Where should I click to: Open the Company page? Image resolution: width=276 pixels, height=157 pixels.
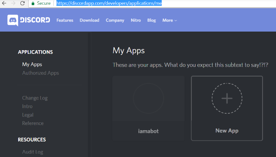(x=115, y=20)
